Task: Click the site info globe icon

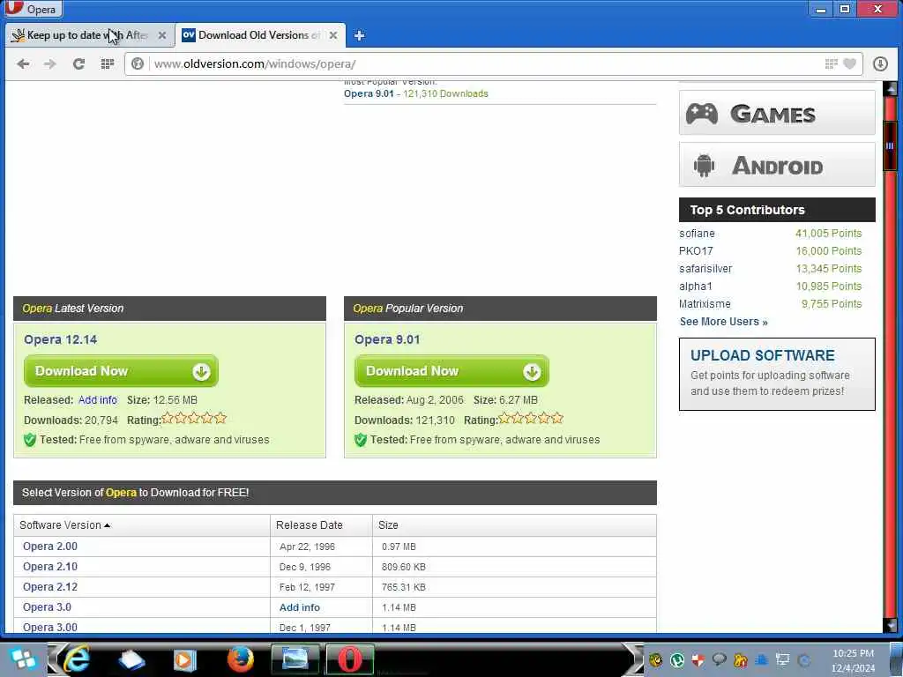Action: 137,63
